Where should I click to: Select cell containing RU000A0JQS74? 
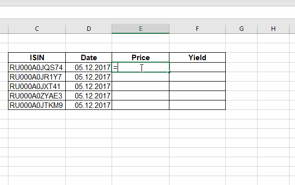(37, 67)
